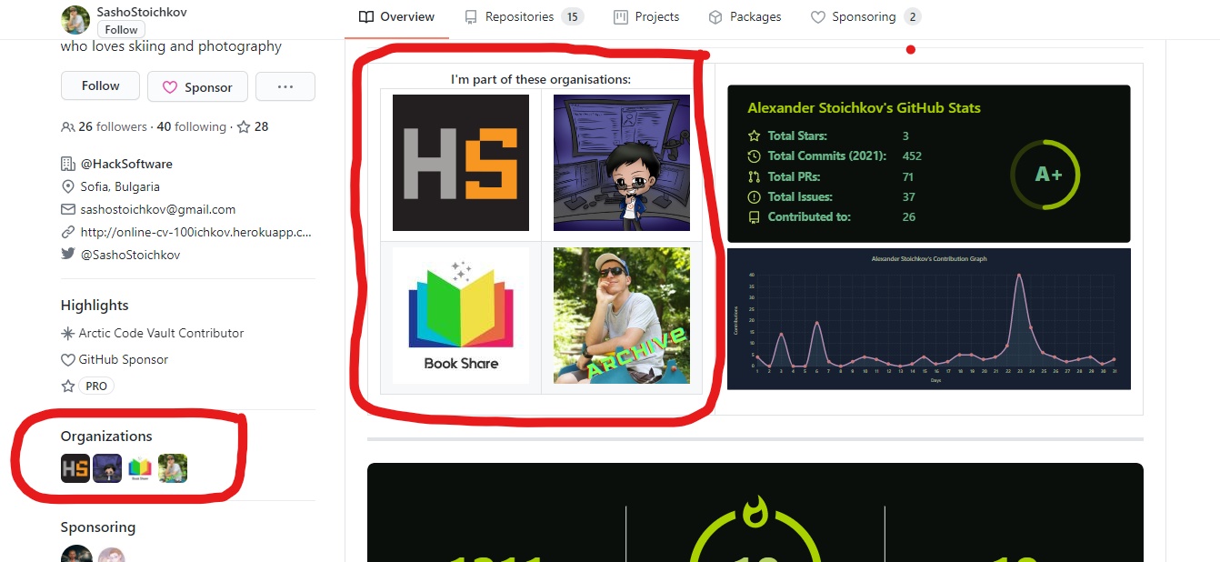This screenshot has height=562, width=1220.
Task: Open the @HackSoftware organization link
Action: [x=126, y=165]
